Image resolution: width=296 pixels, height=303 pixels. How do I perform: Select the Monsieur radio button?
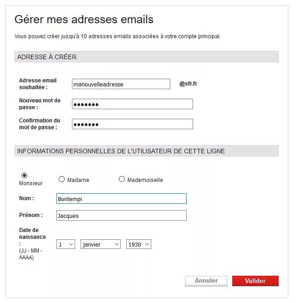[25, 175]
